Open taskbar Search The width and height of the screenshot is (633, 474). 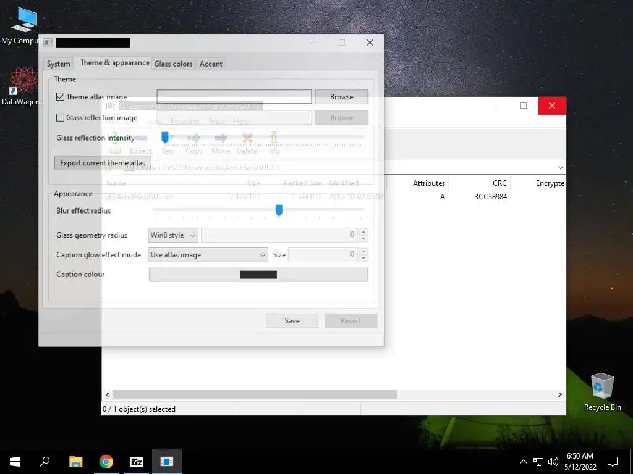(x=45, y=462)
